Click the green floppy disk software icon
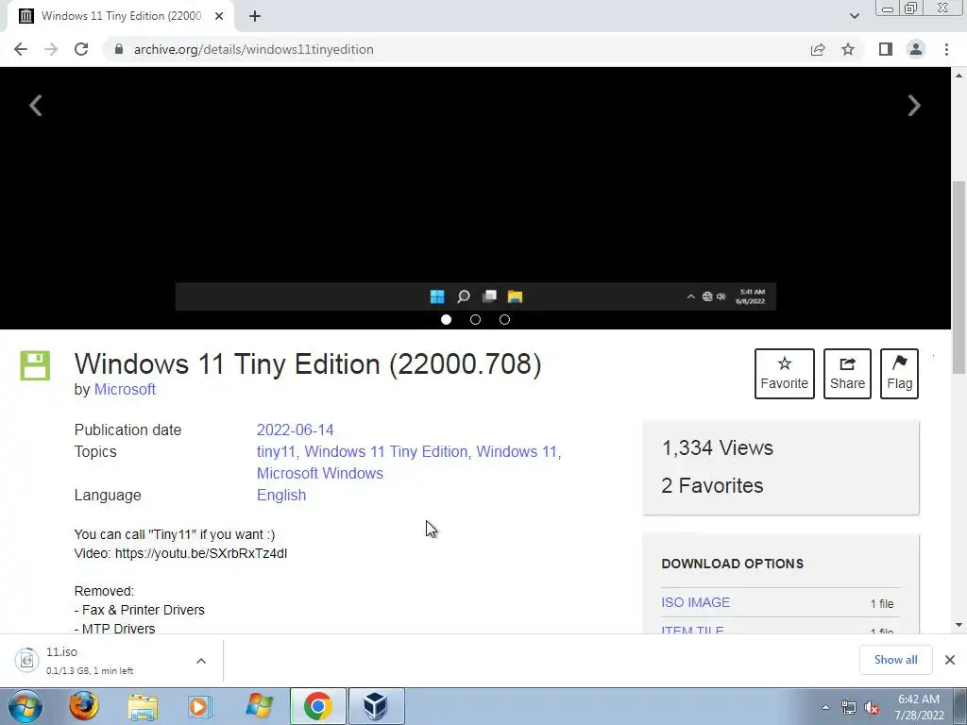 point(35,365)
